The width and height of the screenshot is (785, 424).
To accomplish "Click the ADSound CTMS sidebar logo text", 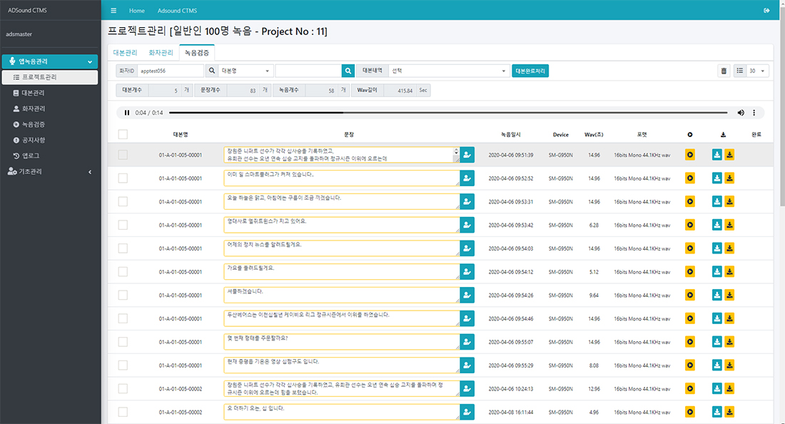I will tap(27, 10).
